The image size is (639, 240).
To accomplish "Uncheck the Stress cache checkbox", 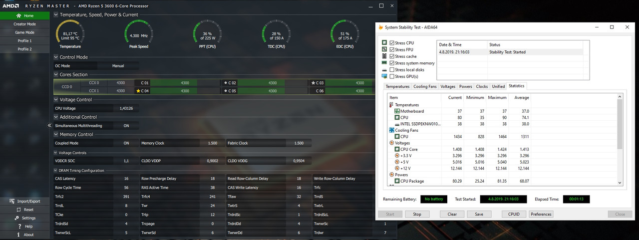I will click(x=392, y=56).
